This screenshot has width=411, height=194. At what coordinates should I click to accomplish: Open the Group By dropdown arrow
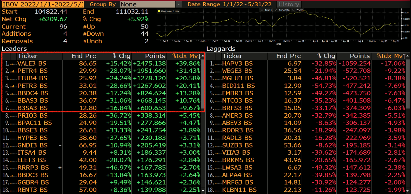coord(178,4)
